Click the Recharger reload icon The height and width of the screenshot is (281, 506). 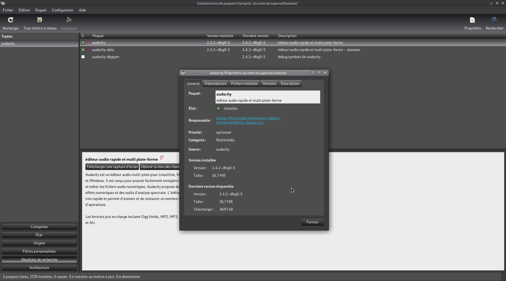click(x=11, y=20)
